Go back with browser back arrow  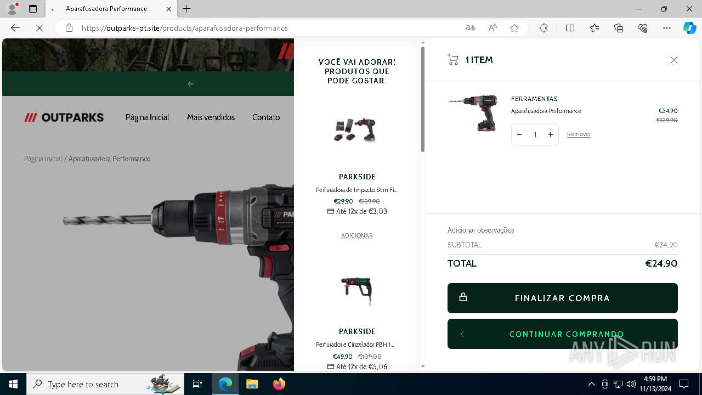tap(15, 28)
